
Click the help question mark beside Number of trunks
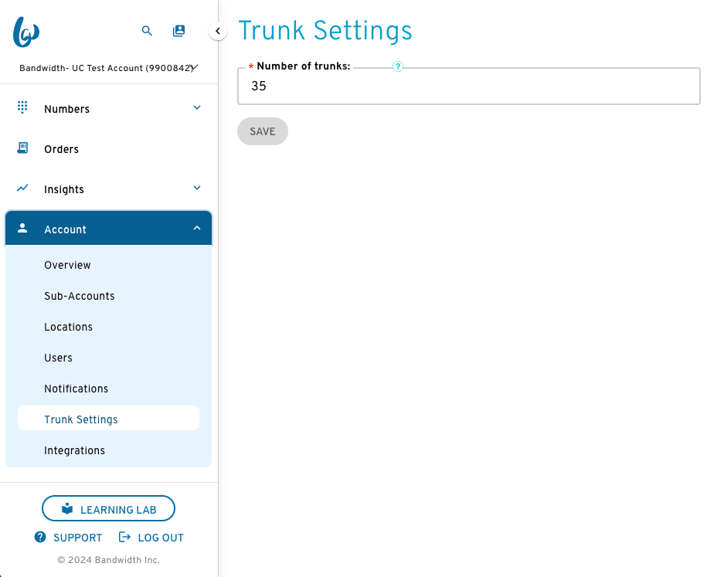pyautogui.click(x=397, y=66)
